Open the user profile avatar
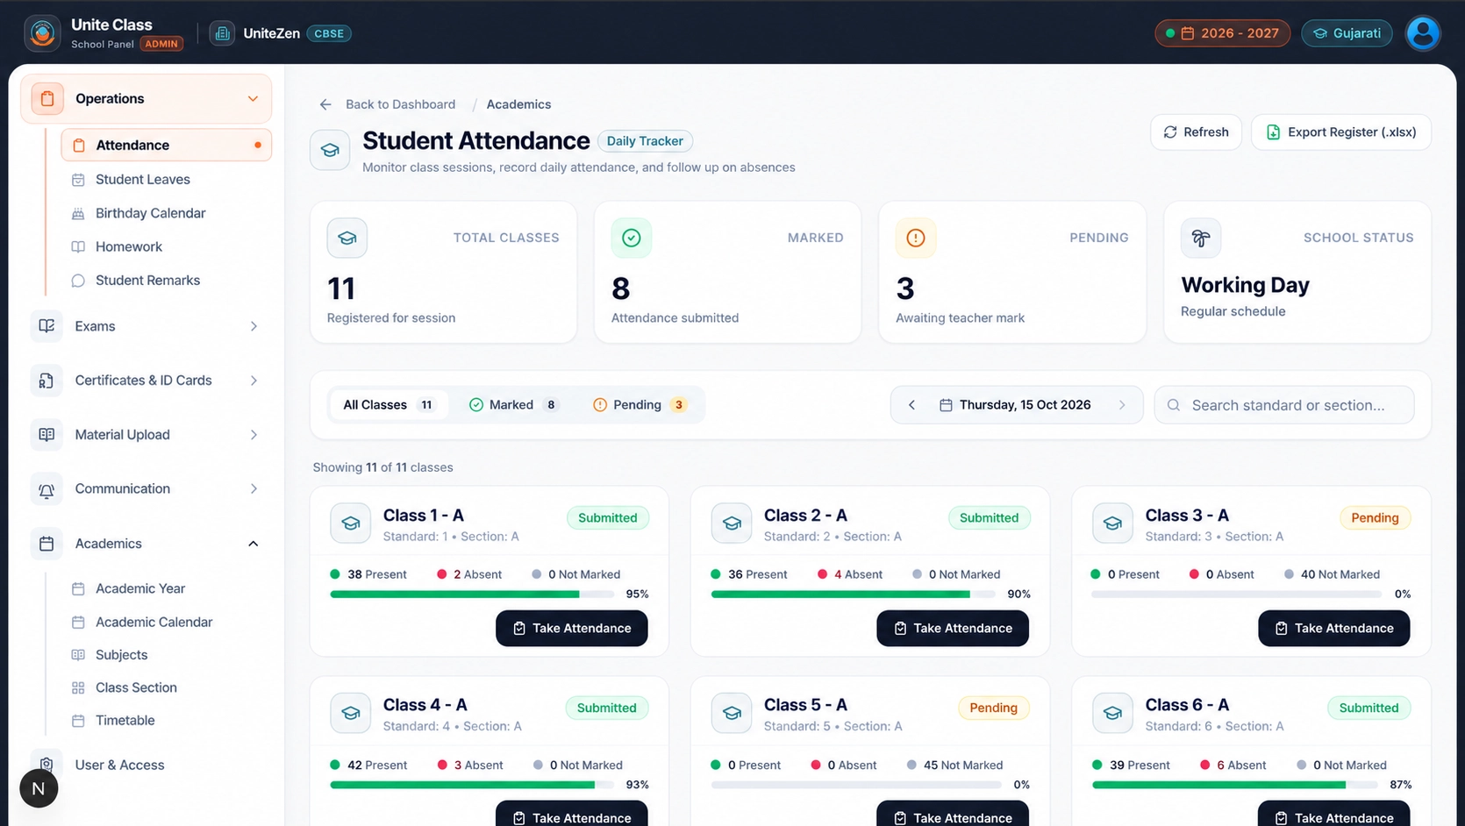The width and height of the screenshot is (1465, 826). 1423,33
